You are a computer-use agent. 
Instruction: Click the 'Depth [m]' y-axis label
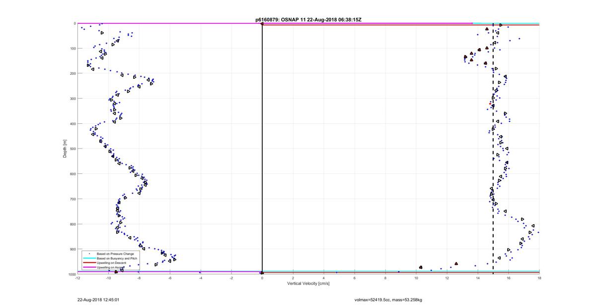click(x=65, y=149)
